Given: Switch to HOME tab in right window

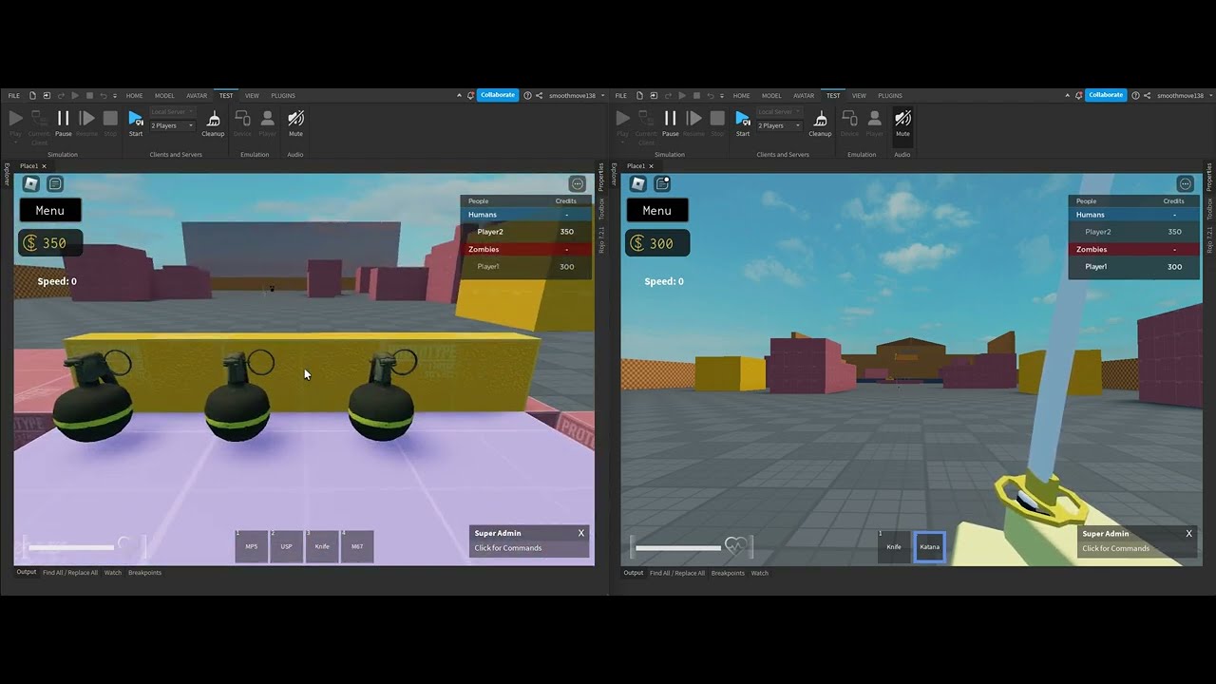Looking at the screenshot, I should [742, 95].
